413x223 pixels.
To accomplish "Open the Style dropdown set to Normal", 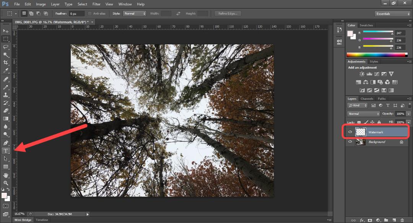I will coord(135,13).
